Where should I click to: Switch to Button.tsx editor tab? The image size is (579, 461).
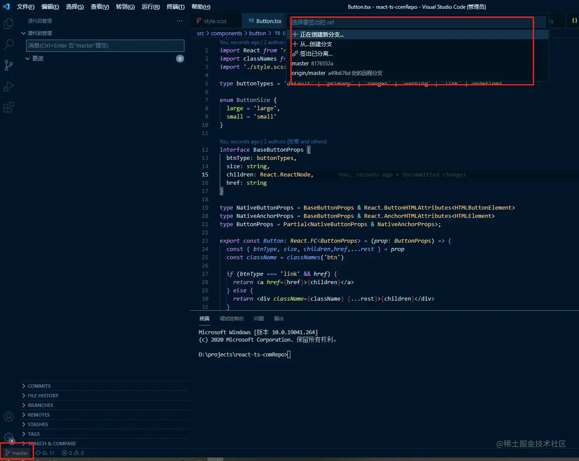tap(265, 21)
